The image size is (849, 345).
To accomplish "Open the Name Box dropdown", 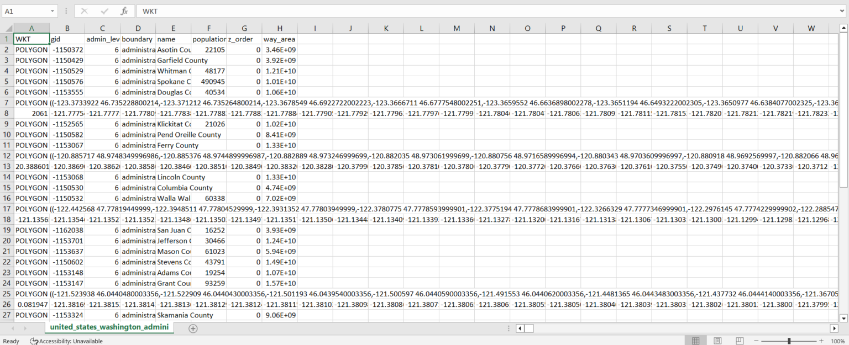I will tap(53, 10).
